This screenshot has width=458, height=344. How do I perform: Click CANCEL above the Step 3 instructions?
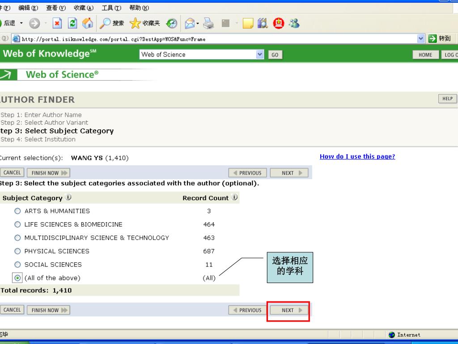pos(12,172)
